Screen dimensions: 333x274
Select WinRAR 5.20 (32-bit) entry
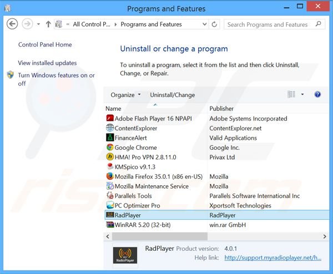(143, 225)
